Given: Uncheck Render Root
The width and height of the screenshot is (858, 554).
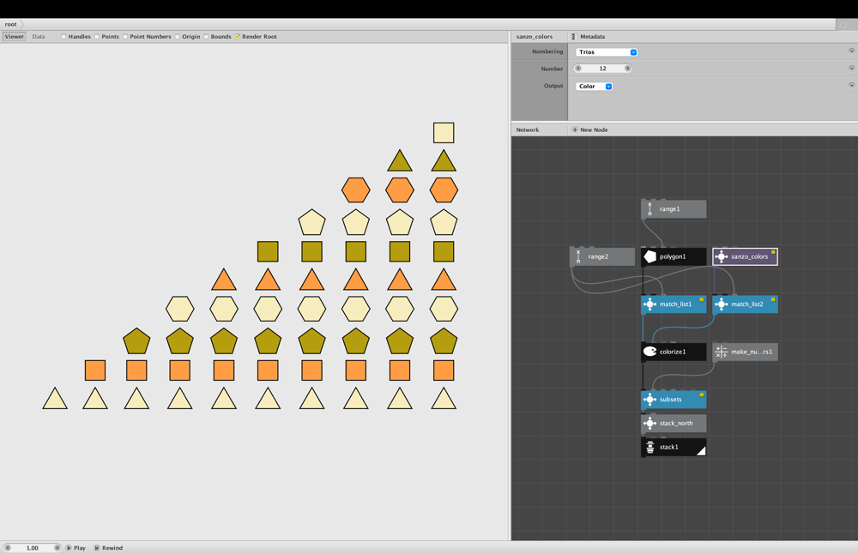Looking at the screenshot, I should click(238, 37).
